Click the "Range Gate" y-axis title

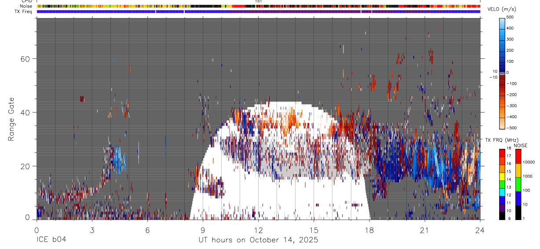11,119
